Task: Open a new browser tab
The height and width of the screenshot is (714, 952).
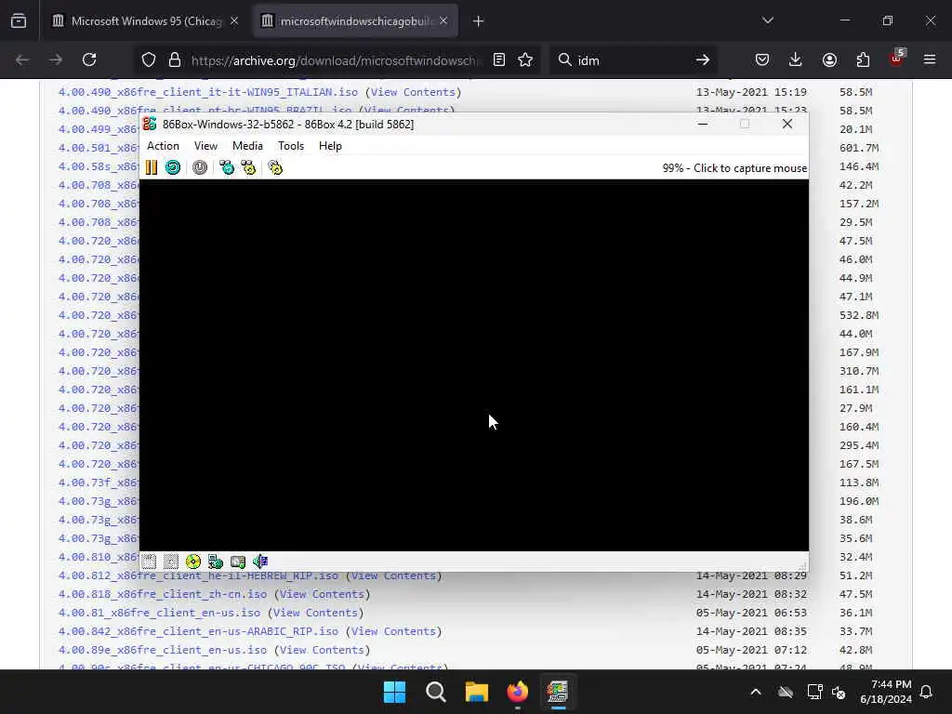Action: 479,21
